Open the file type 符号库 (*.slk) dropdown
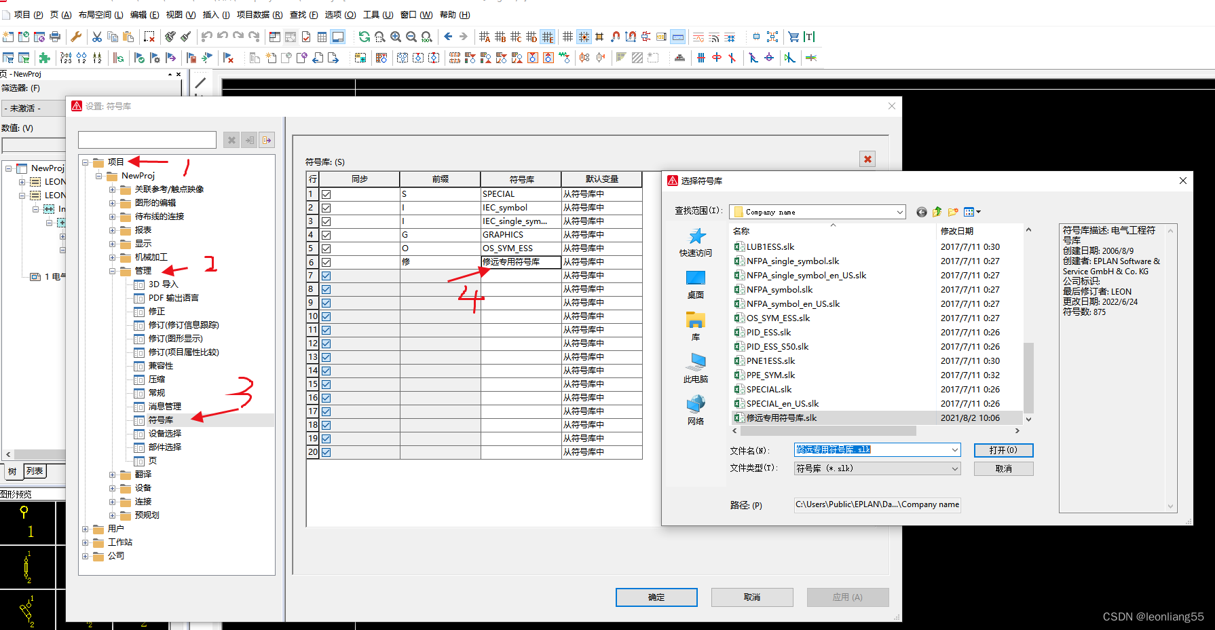The image size is (1215, 630). pyautogui.click(x=954, y=468)
